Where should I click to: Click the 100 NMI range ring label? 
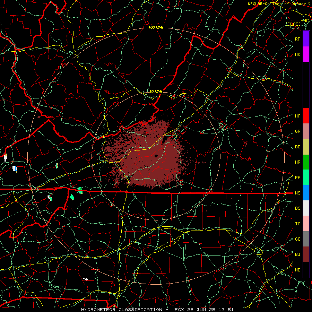pyautogui.click(x=156, y=27)
